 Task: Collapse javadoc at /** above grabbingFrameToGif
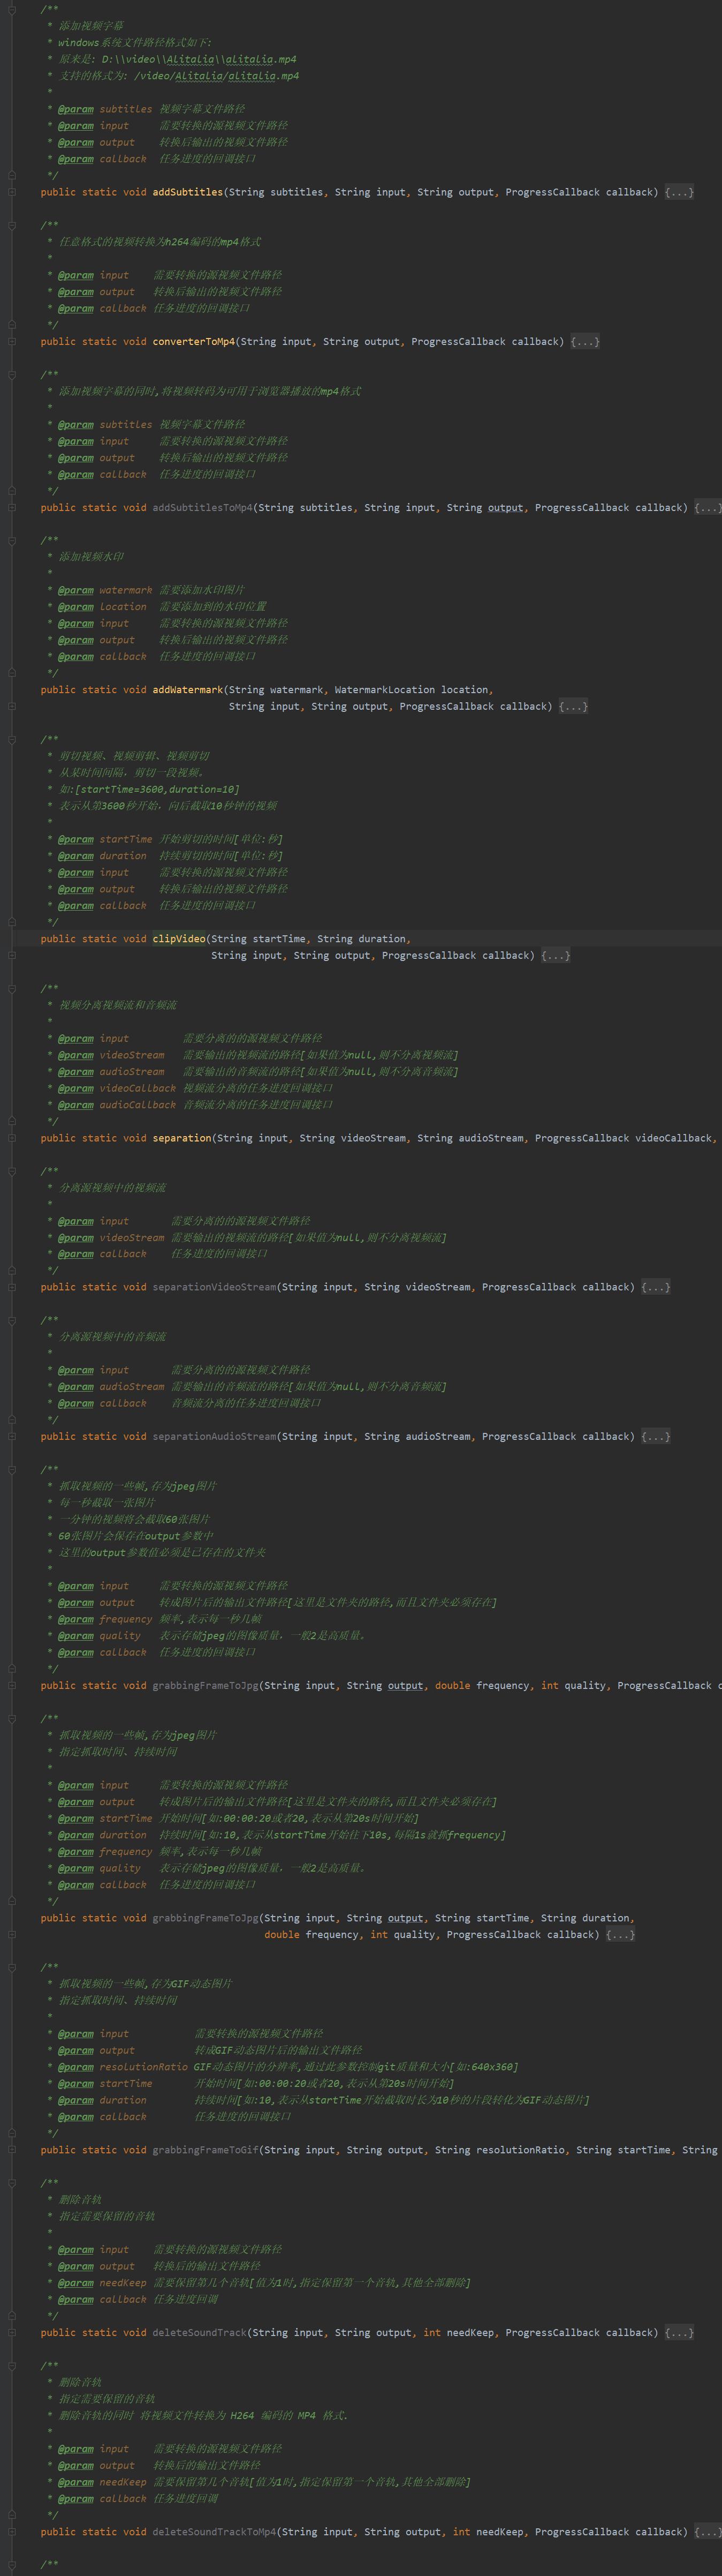[12, 1967]
